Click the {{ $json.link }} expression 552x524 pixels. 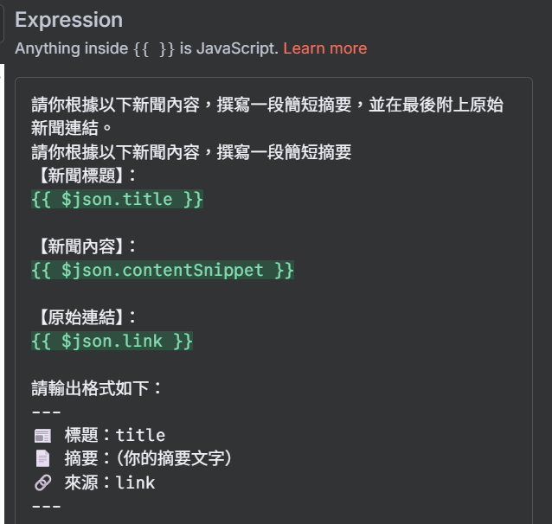coord(112,342)
